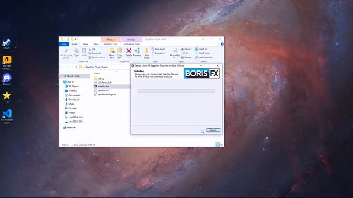Screen dimensions: 353x198
Task: Switch to the Share ribbon tab
Action: 85,44
